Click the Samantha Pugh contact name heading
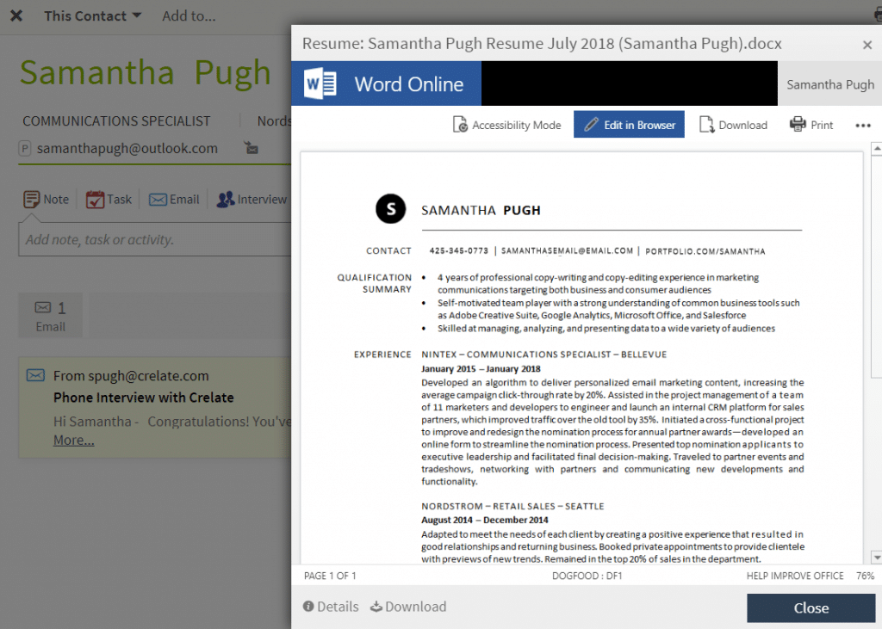The height and width of the screenshot is (629, 882). pyautogui.click(x=145, y=72)
